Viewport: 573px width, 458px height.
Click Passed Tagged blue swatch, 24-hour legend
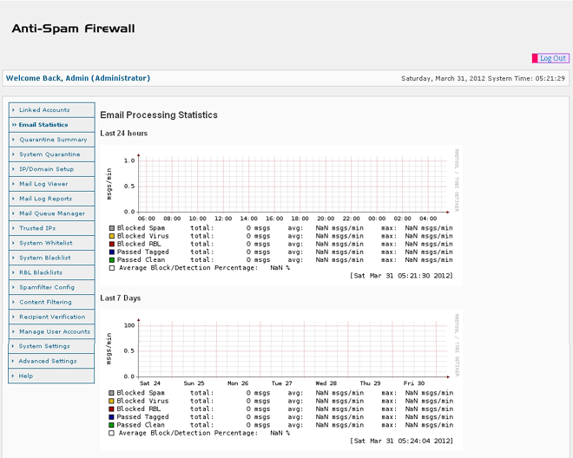pos(112,252)
